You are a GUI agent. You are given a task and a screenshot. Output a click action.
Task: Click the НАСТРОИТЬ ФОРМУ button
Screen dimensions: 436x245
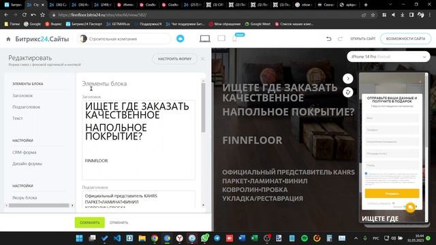(x=174, y=59)
